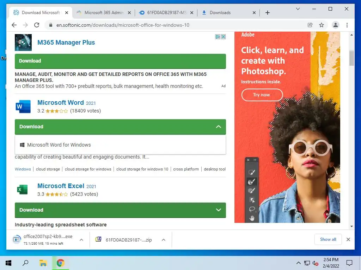Open options for office2007sp2 exe download
This screenshot has height=270, width=361.
81,240
